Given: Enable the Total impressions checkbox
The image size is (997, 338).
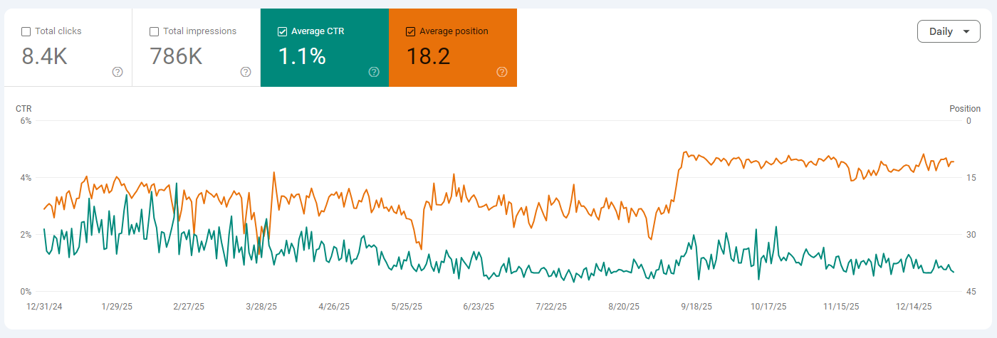Looking at the screenshot, I should coord(155,31).
